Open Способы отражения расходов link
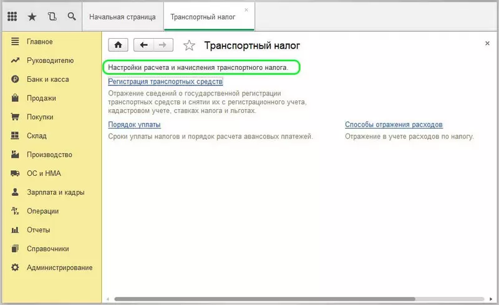The image size is (499, 305). [x=394, y=125]
